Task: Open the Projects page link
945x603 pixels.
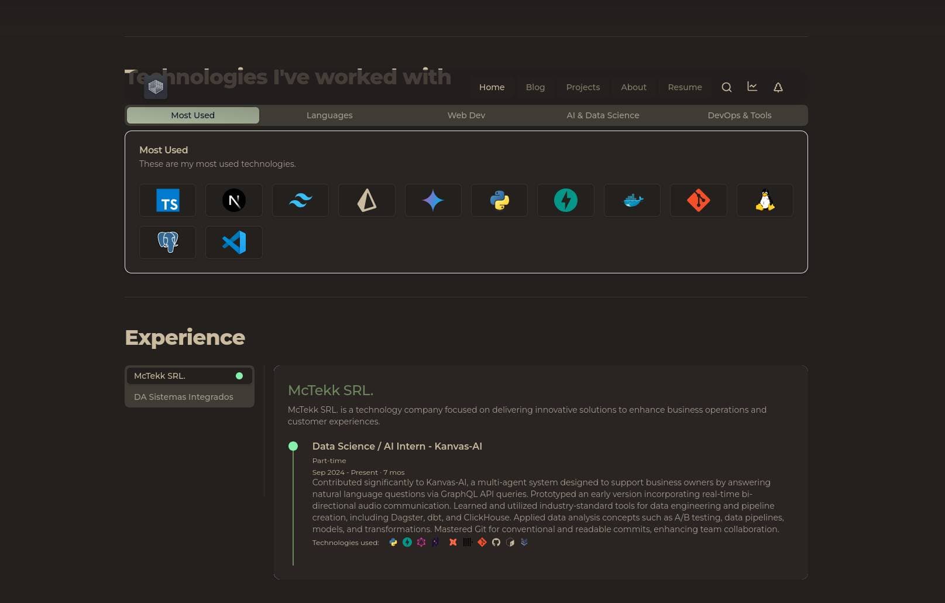Action: pyautogui.click(x=583, y=87)
